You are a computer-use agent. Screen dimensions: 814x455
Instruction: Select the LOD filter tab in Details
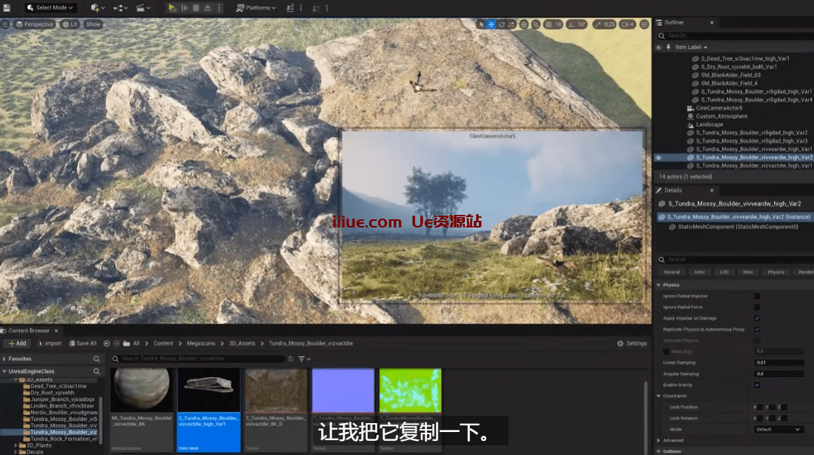(724, 272)
